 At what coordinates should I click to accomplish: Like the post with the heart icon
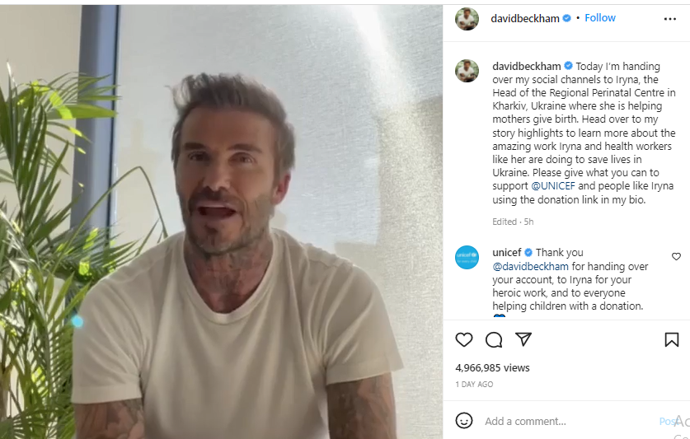click(464, 339)
